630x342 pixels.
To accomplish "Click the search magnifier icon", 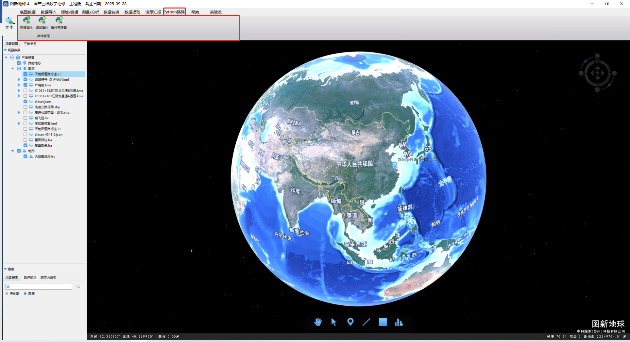I will [x=78, y=286].
